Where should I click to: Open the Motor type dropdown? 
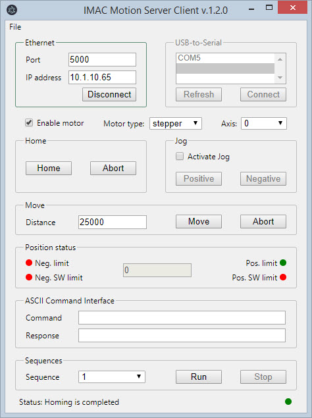(x=176, y=124)
